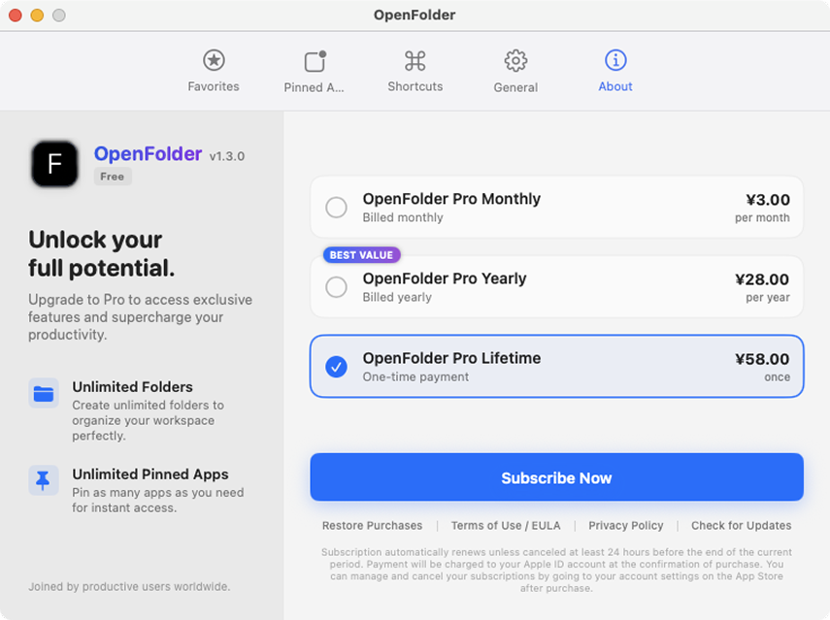Switch to the Pinned A... tab label
The image size is (830, 620).
pos(314,87)
